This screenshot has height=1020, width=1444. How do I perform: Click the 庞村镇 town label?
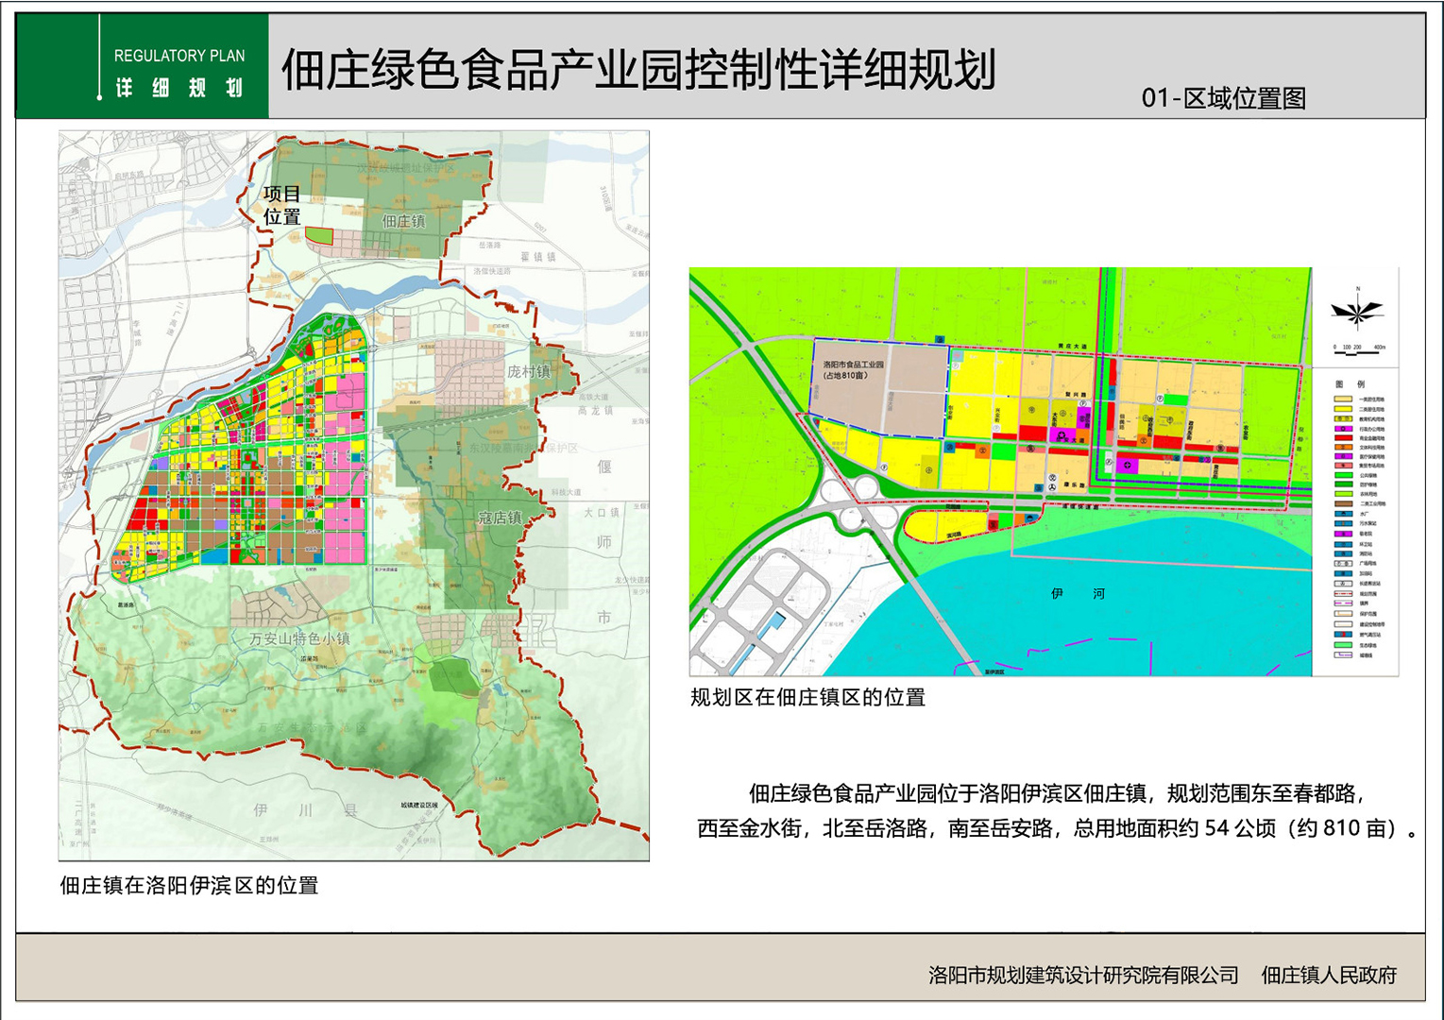pos(529,371)
